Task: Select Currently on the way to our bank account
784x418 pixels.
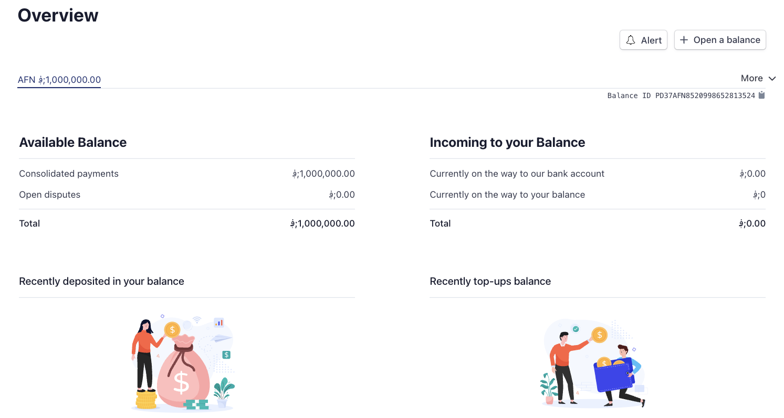Action: tap(517, 174)
